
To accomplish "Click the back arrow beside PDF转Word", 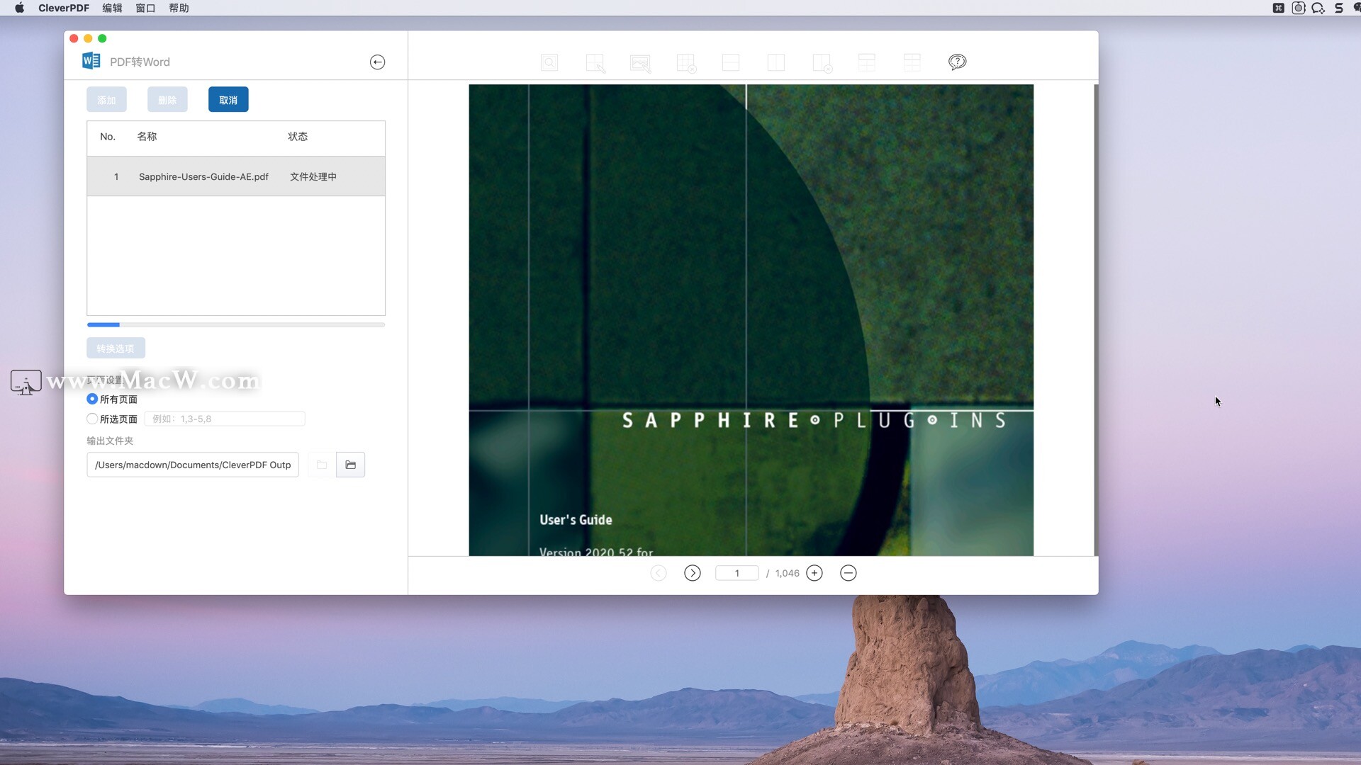I will [377, 62].
